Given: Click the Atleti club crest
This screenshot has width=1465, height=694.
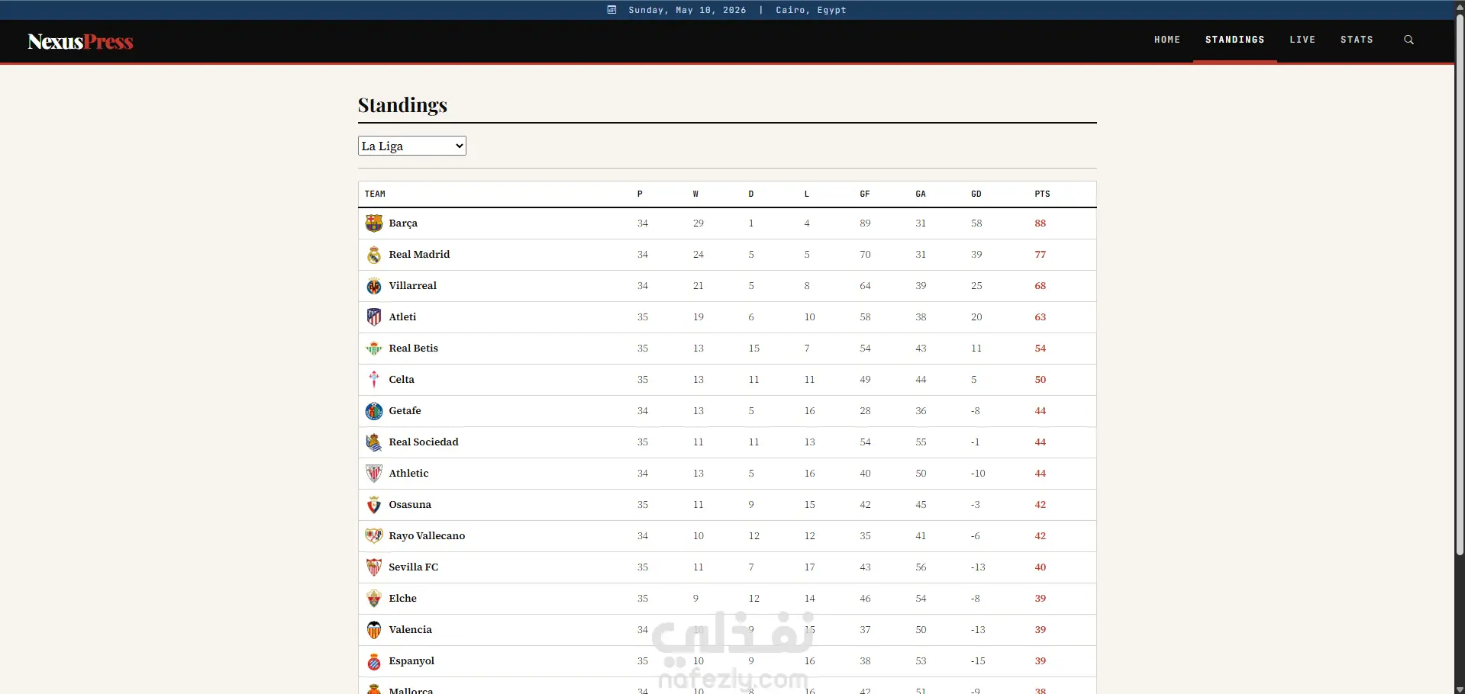Looking at the screenshot, I should (374, 317).
